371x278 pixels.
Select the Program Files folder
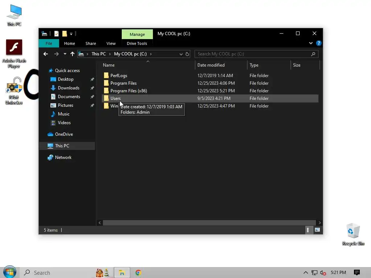click(124, 83)
